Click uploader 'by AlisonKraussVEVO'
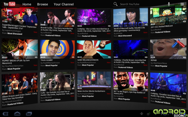 pos(12,101)
